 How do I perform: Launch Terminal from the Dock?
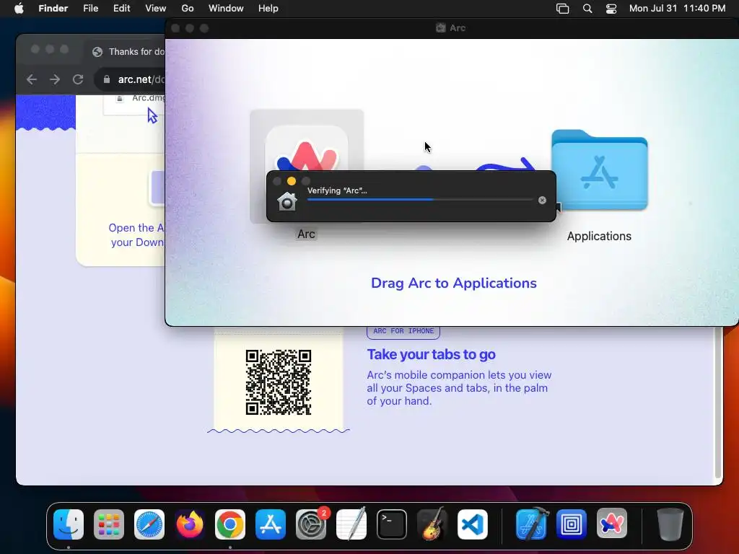coord(392,524)
